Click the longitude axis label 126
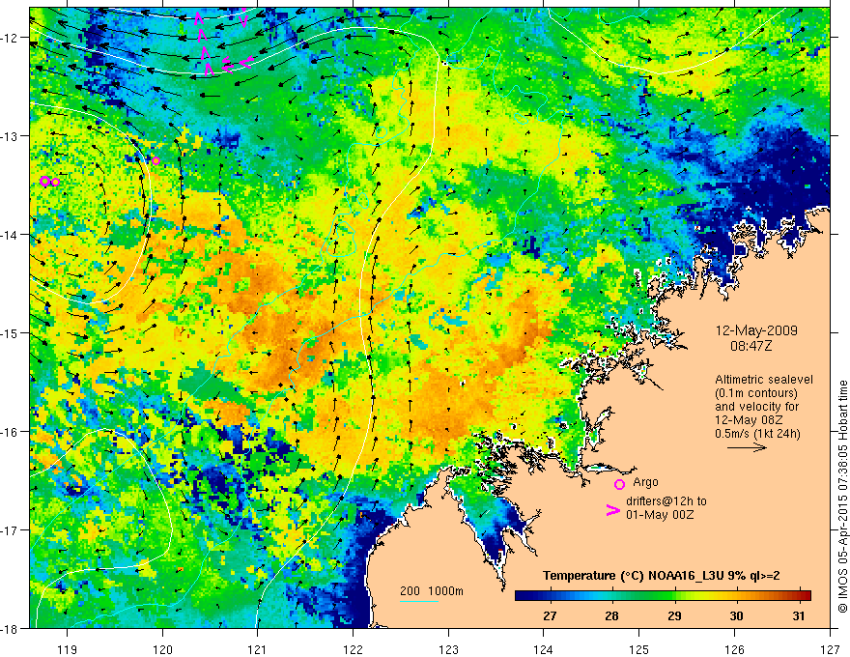The height and width of the screenshot is (657, 850). (x=734, y=649)
